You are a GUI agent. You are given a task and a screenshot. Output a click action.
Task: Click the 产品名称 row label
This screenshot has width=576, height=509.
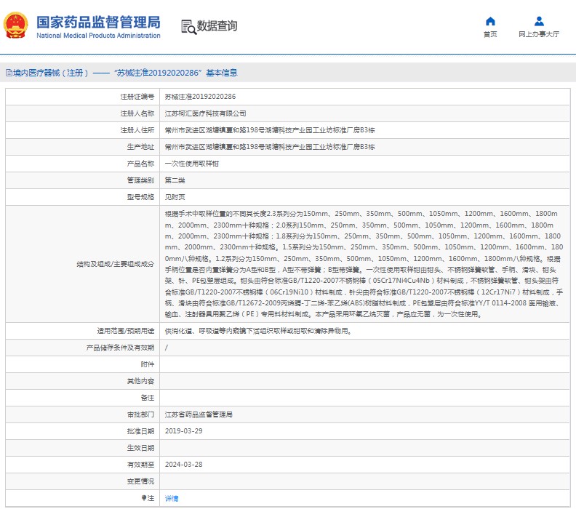click(140, 164)
